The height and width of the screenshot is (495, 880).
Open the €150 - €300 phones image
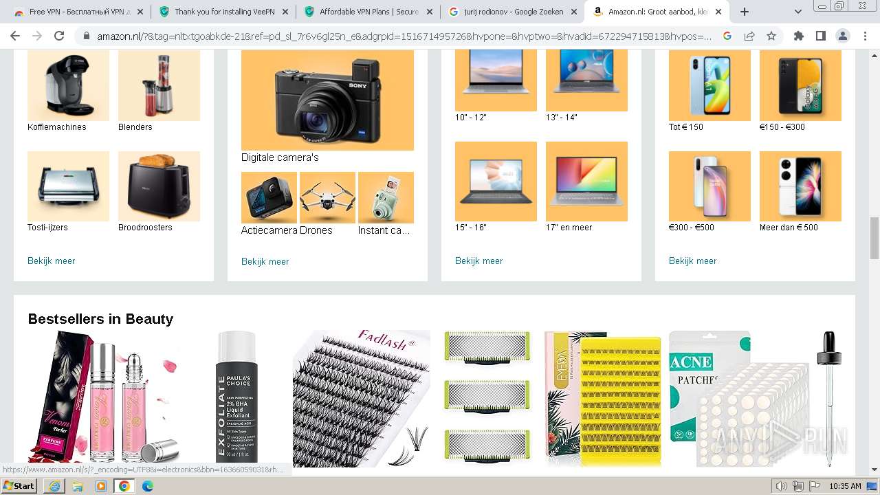point(800,85)
